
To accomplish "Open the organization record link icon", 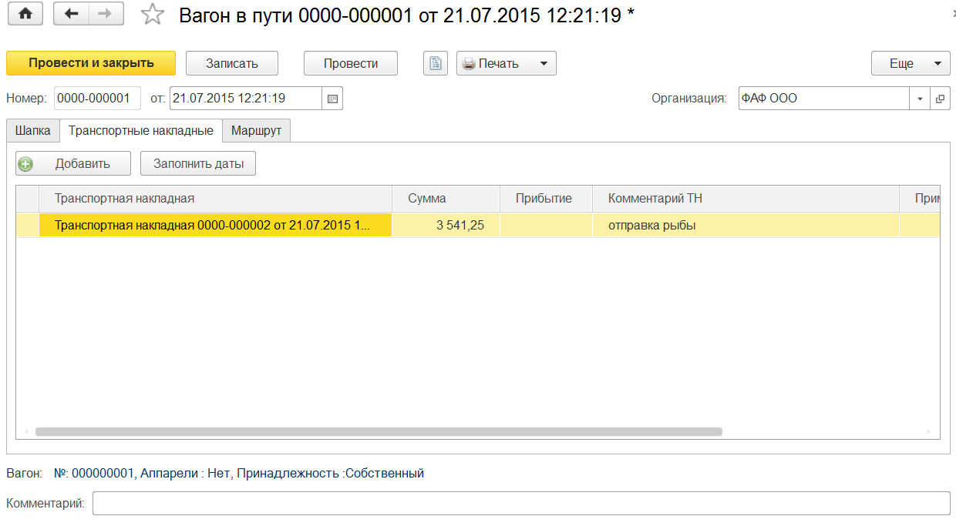I will point(941,99).
